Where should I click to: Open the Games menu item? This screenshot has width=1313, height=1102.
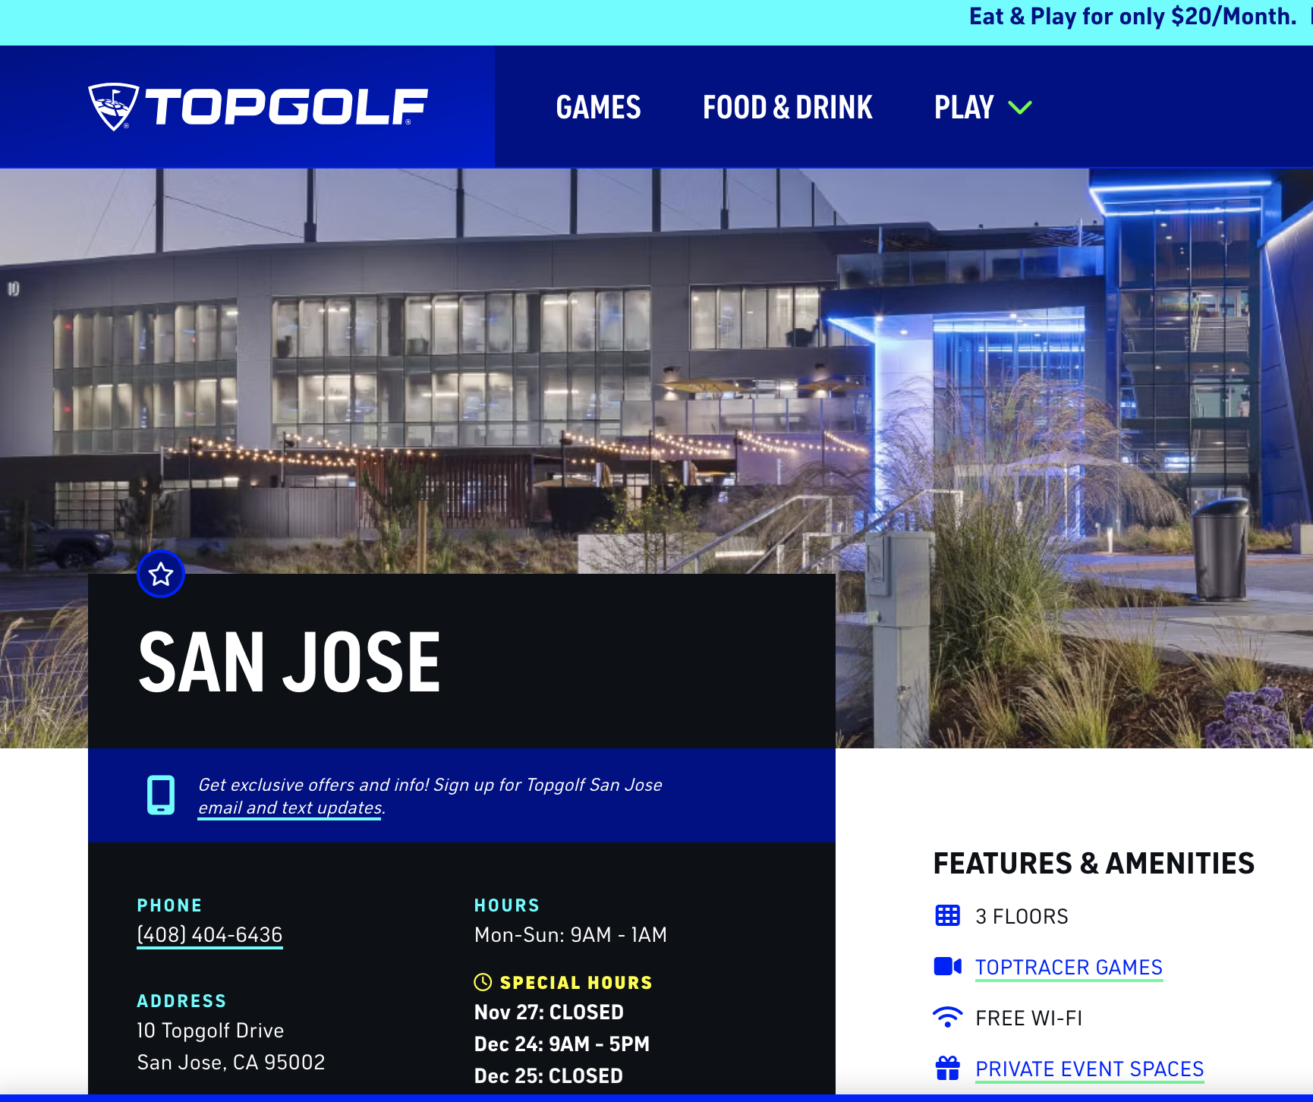pos(598,107)
